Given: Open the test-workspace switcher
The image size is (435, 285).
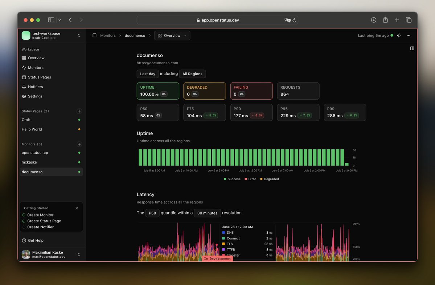Looking at the screenshot, I should coord(51,35).
